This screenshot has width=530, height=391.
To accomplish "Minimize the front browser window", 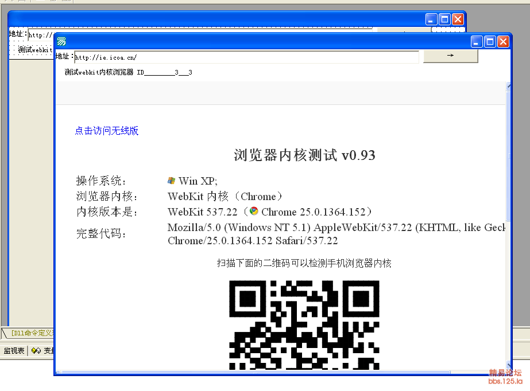I will (476, 42).
